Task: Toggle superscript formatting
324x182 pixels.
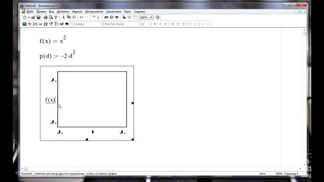Action: [x=203, y=24]
